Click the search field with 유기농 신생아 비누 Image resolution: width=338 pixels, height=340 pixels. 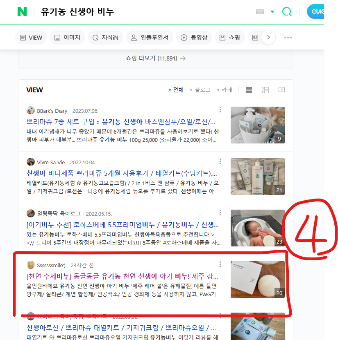(77, 12)
